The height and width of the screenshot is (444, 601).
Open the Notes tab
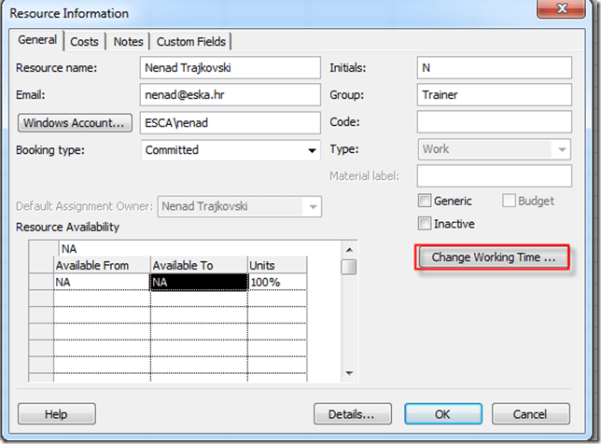coord(129,42)
